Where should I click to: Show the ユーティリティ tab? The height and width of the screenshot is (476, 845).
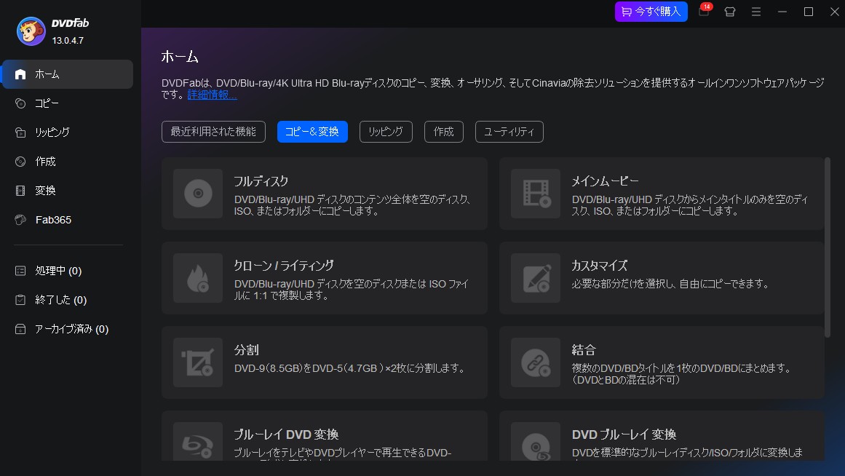pos(509,132)
